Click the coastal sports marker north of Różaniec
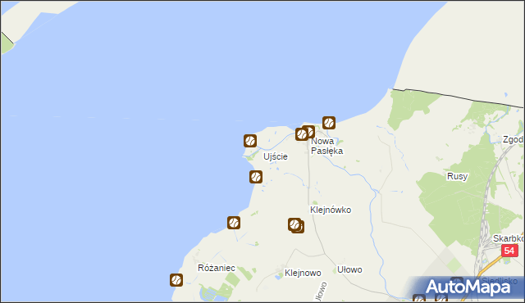 point(233,223)
